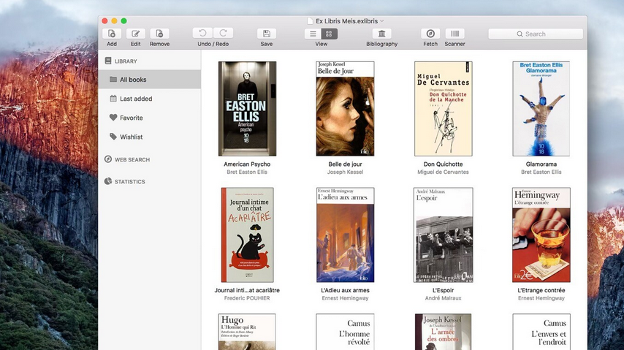
Task: Click the Wishlist tag icon
Action: pyautogui.click(x=113, y=137)
